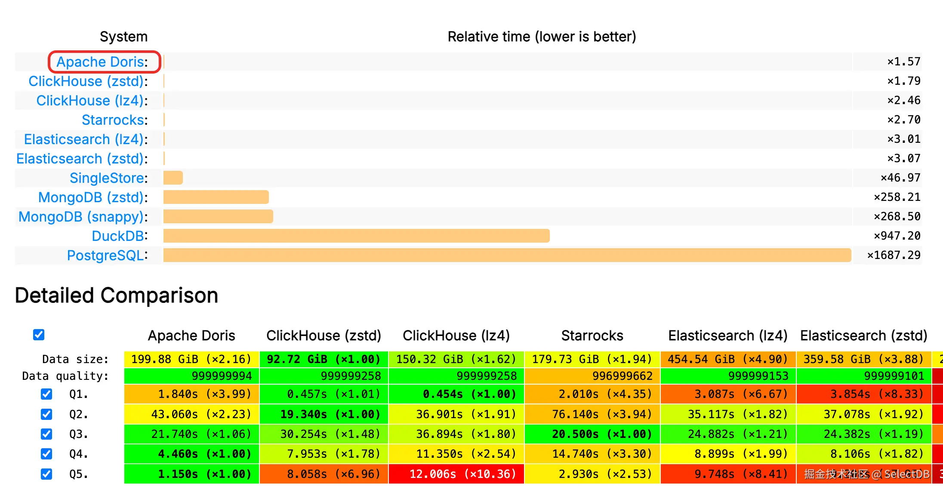Select the Elasticsearch (zstd) system link
943x493 pixels.
(80, 159)
